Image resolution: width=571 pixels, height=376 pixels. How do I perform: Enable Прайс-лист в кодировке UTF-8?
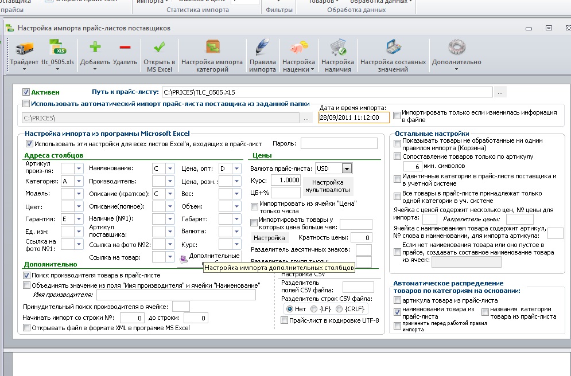(x=284, y=320)
